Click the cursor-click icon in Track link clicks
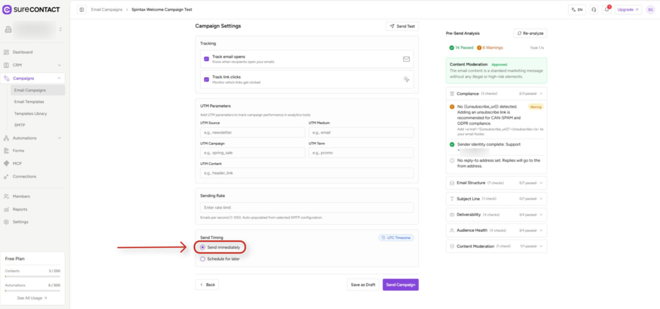Image resolution: width=660 pixels, height=309 pixels. tap(406, 79)
